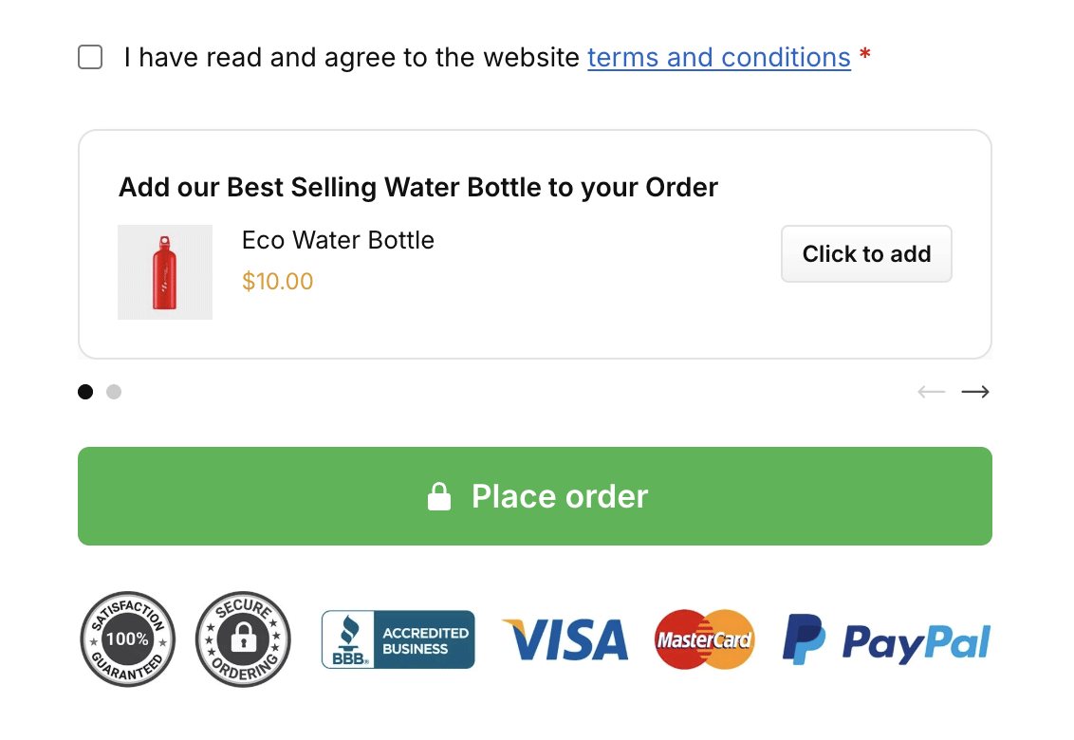The height and width of the screenshot is (740, 1074).
Task: Click to add the Eco Water Bottle
Action: pos(865,253)
